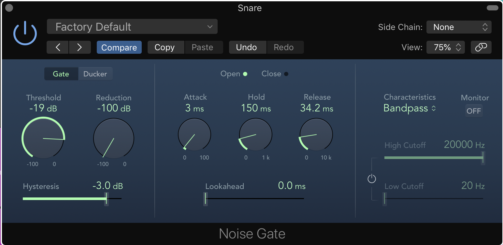Click the Hysteresis slider handle
Viewport: 503px width, 245px height.
pos(107,198)
